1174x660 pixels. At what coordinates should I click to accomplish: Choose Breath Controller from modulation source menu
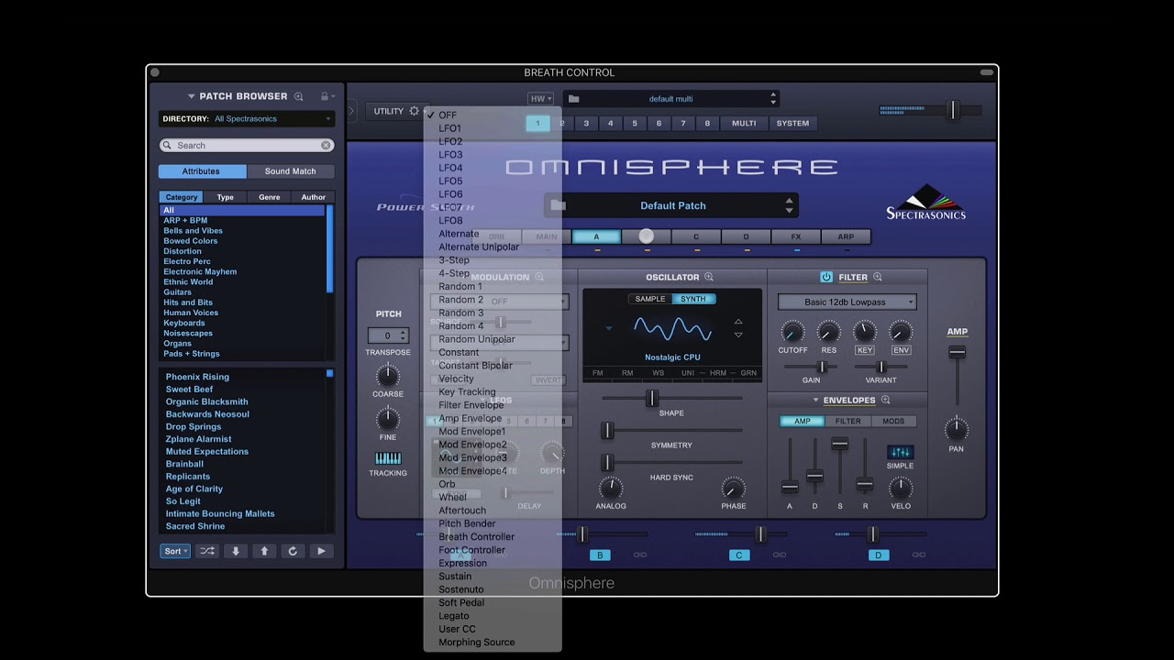click(x=476, y=537)
